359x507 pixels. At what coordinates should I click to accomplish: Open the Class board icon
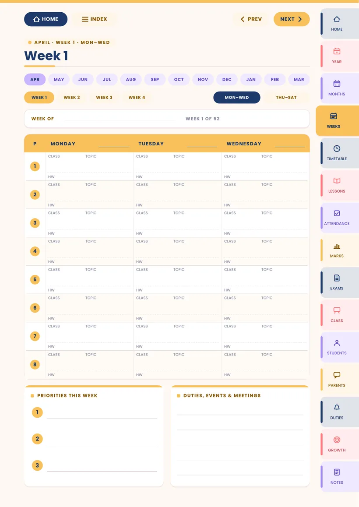coord(337,310)
